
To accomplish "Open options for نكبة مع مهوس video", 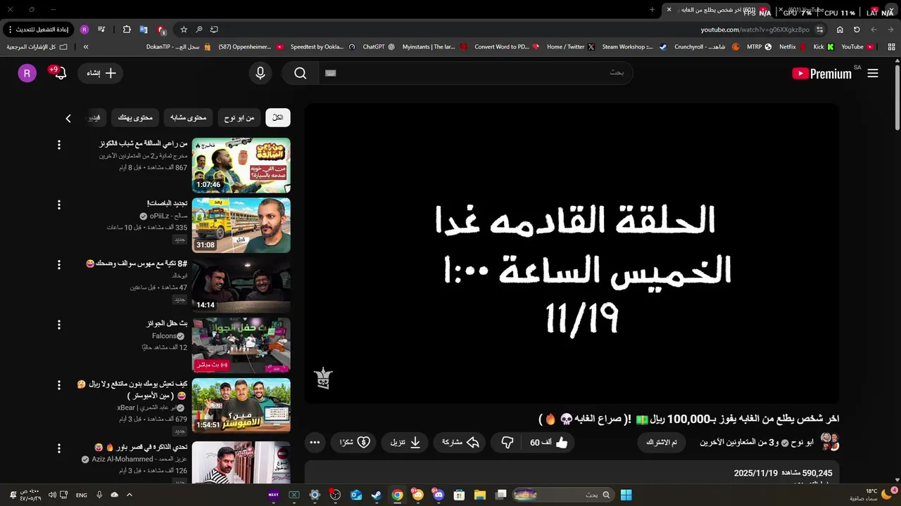I will click(59, 265).
